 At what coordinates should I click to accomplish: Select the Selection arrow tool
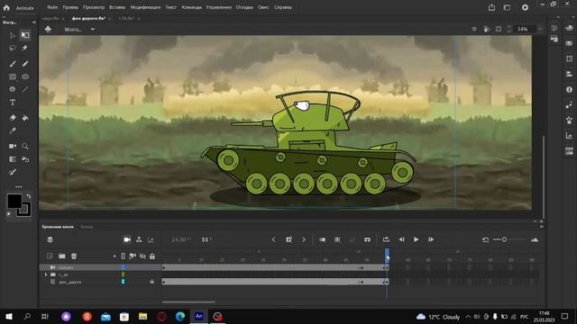click(12, 35)
